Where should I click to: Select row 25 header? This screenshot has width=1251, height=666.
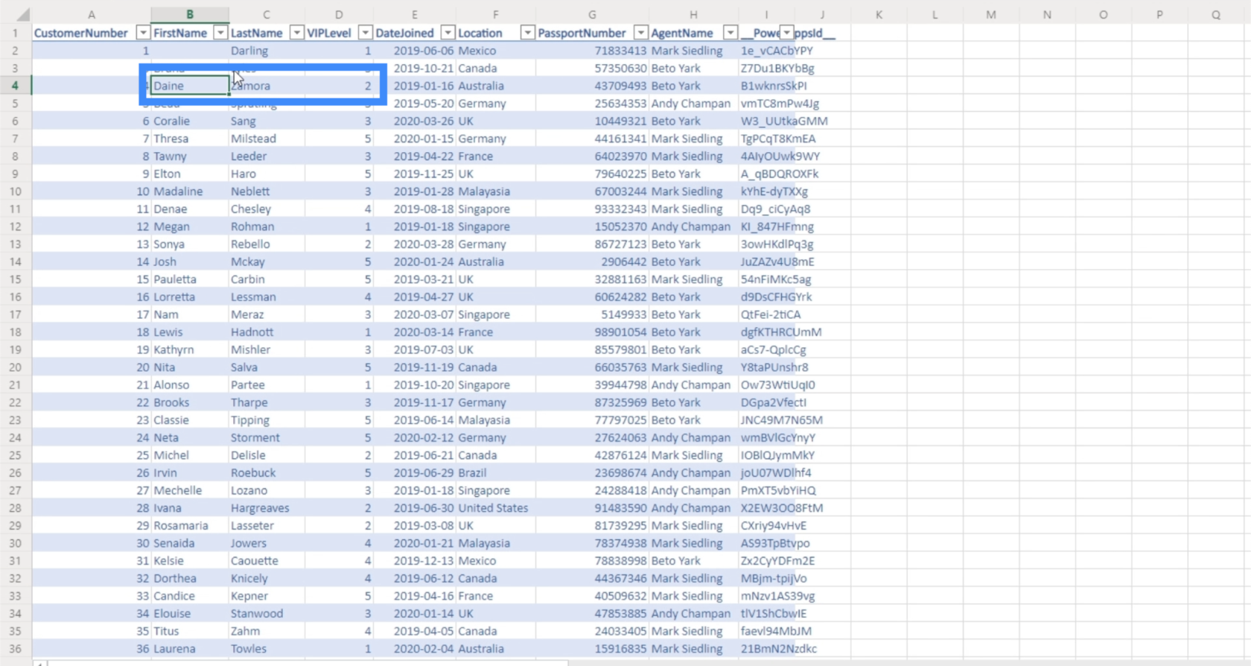pyautogui.click(x=15, y=455)
